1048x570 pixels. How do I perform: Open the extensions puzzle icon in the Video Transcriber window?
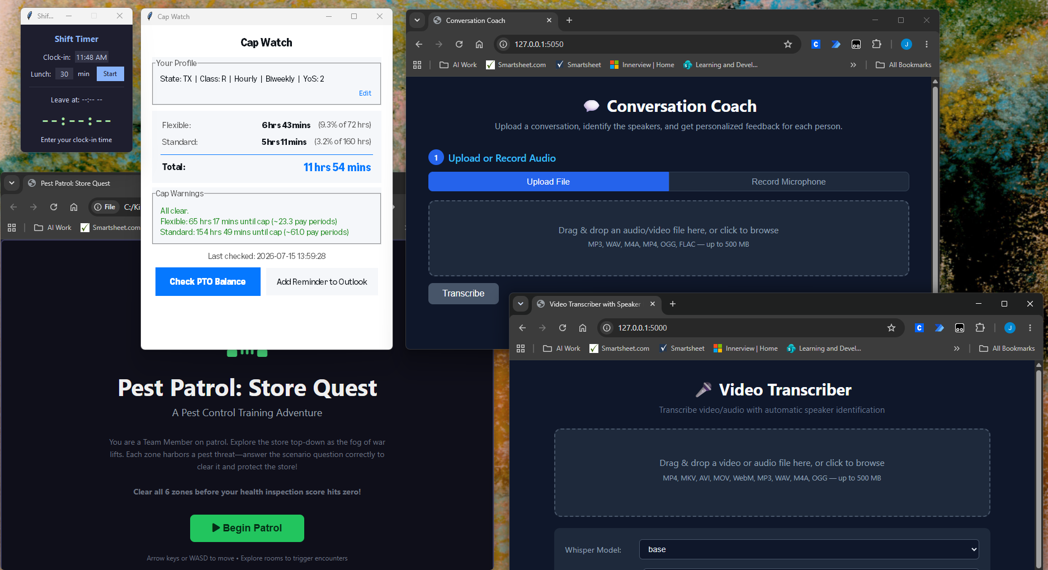point(980,328)
